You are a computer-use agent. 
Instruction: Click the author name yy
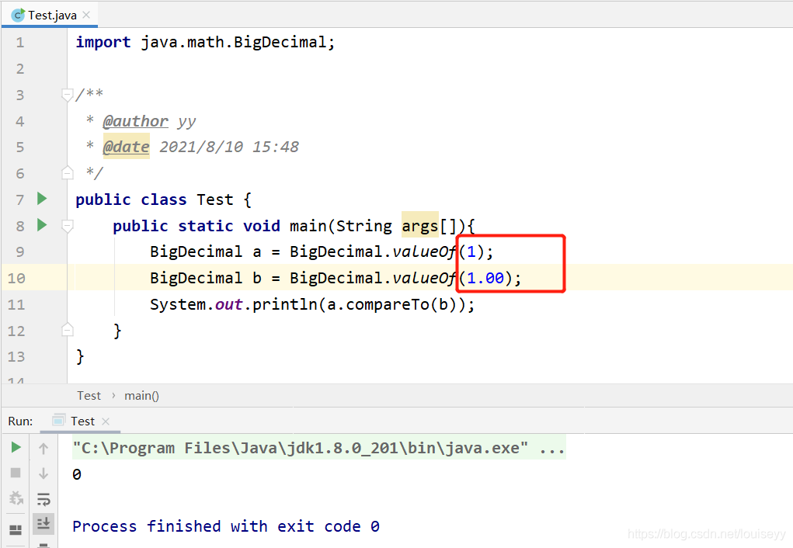click(186, 122)
